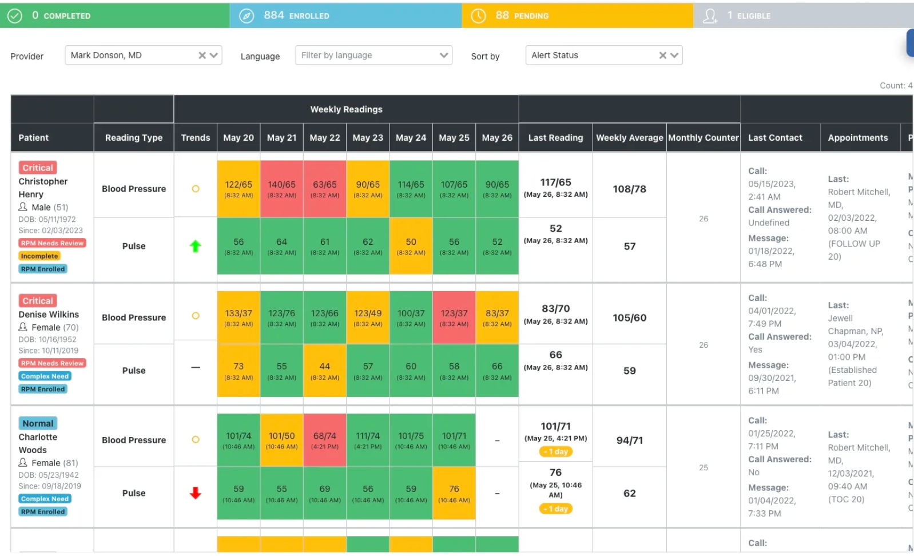Click the Last Reading column header
The image size is (914, 556).
(555, 138)
